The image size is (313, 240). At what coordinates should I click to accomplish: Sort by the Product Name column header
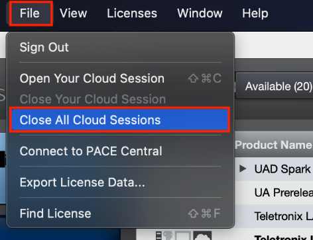274,145
